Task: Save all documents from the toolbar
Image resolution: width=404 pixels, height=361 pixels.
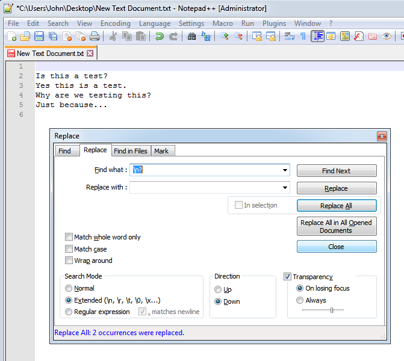Action: click(x=53, y=36)
